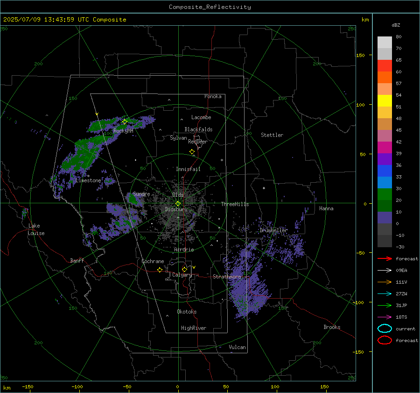Select the Limestone label
The image size is (420, 393).
88,180
